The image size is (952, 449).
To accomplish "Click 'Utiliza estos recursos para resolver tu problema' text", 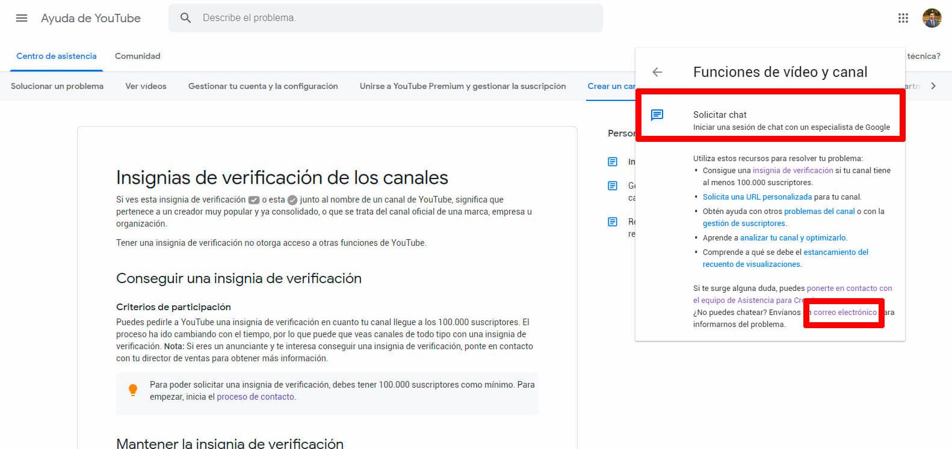I will point(777,158).
